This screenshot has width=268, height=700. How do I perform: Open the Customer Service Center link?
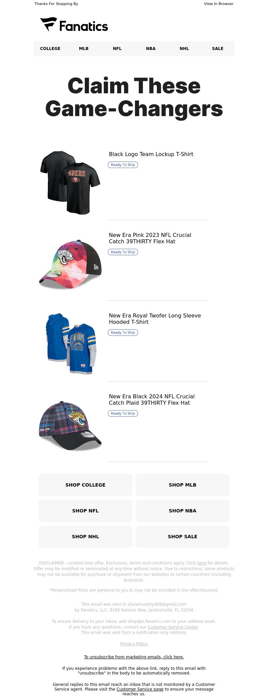(x=173, y=627)
